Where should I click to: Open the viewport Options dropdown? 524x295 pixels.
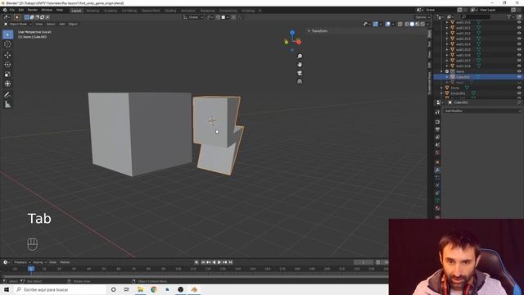(x=422, y=17)
